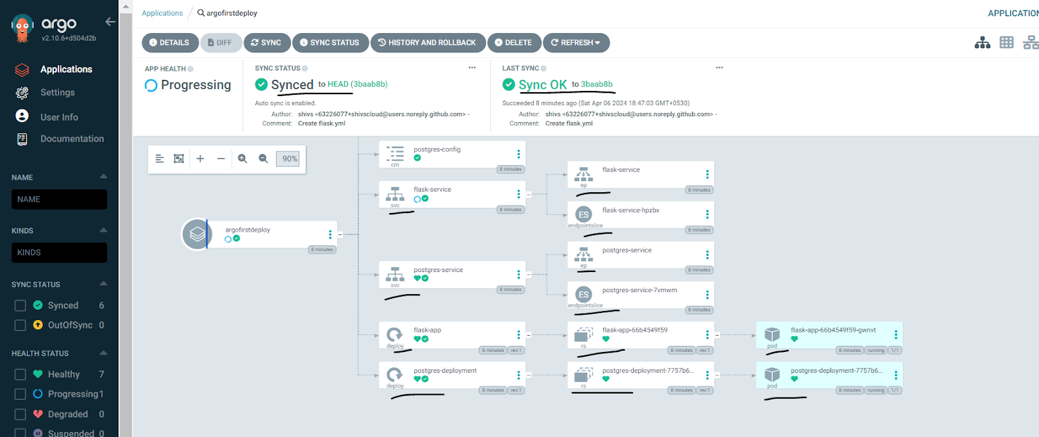Switch to network view icon
Viewport: 1039px width, 437px height.
click(x=1031, y=43)
